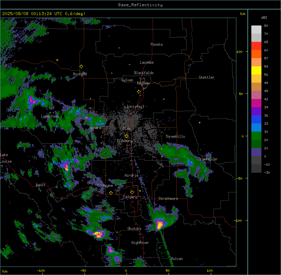The height and width of the screenshot is (275, 281).
Task: Click the Ponoka city label
Action: [156, 44]
